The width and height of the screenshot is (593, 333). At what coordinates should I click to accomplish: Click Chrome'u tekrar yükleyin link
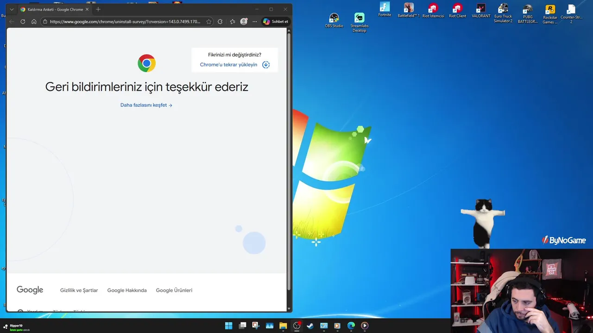click(x=228, y=65)
